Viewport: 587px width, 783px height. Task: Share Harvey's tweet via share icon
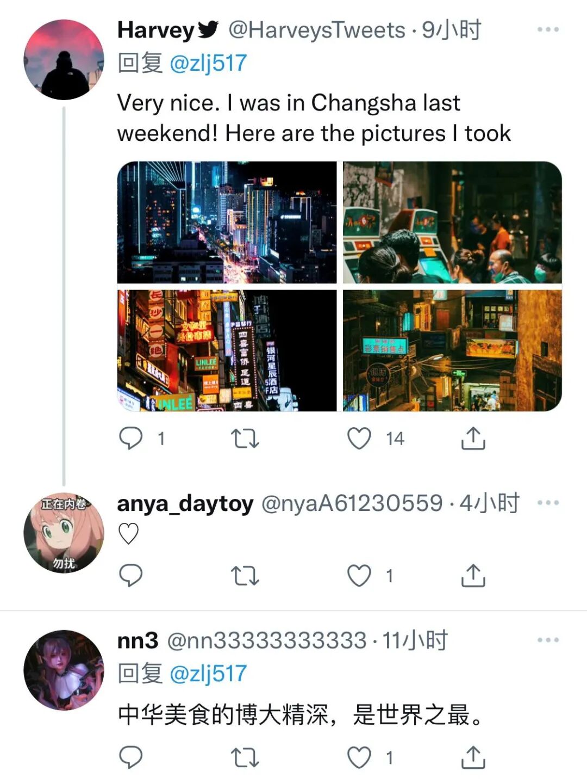(x=473, y=438)
